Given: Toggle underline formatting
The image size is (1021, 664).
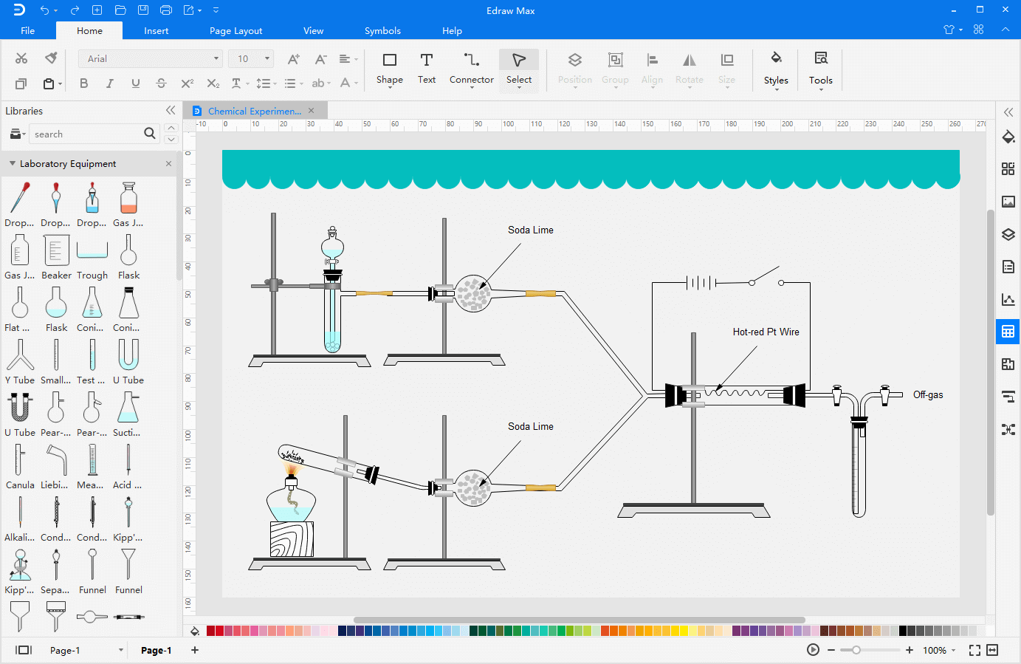Looking at the screenshot, I should pyautogui.click(x=135, y=83).
